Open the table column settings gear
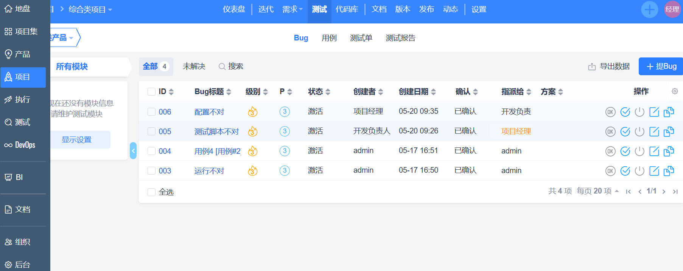 675,91
